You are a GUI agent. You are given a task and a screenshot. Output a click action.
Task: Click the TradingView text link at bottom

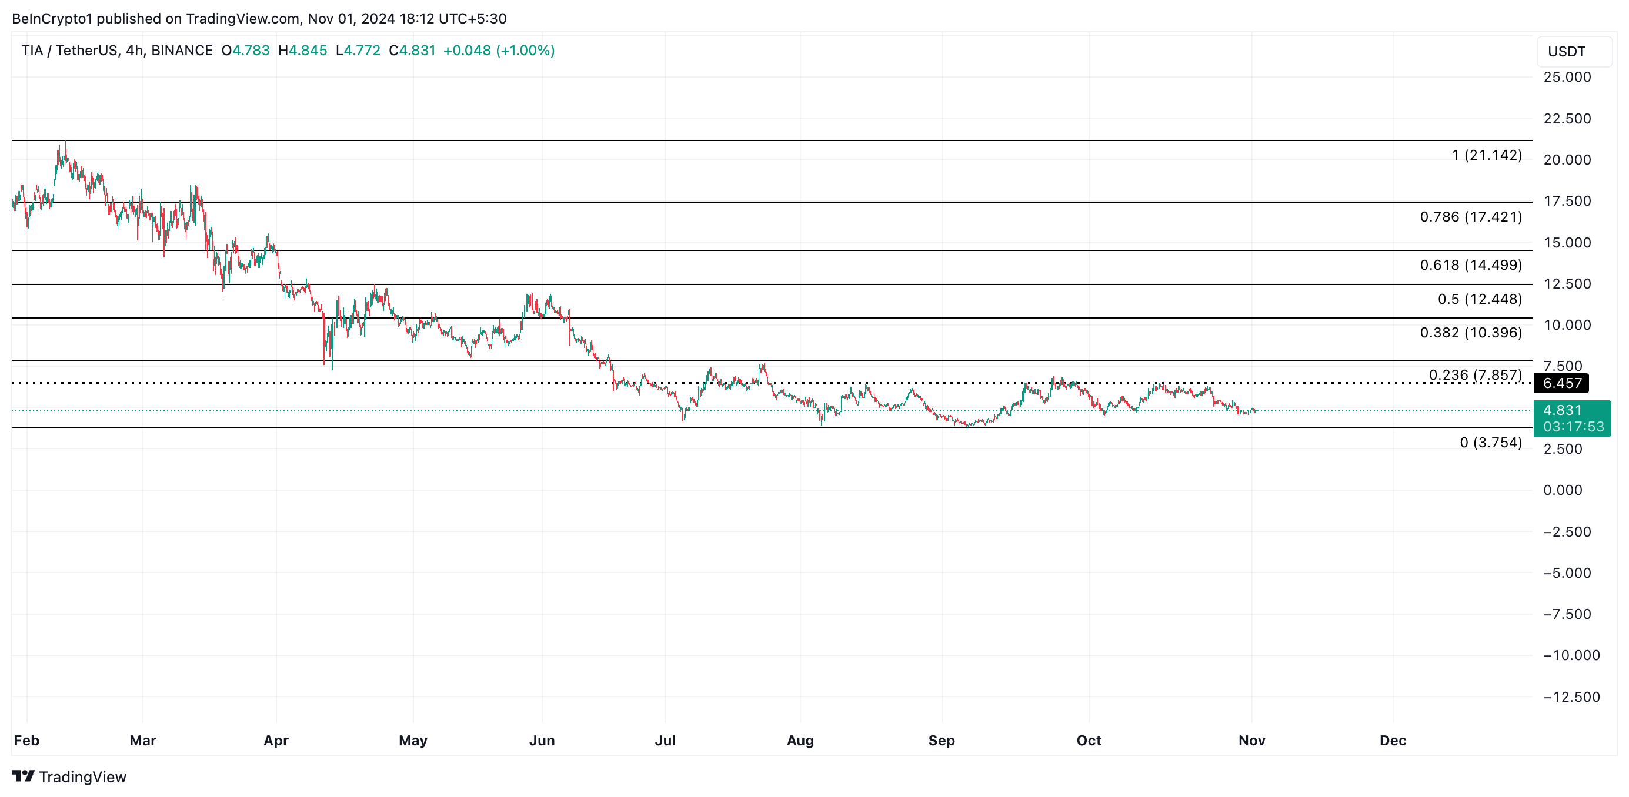coord(82,777)
